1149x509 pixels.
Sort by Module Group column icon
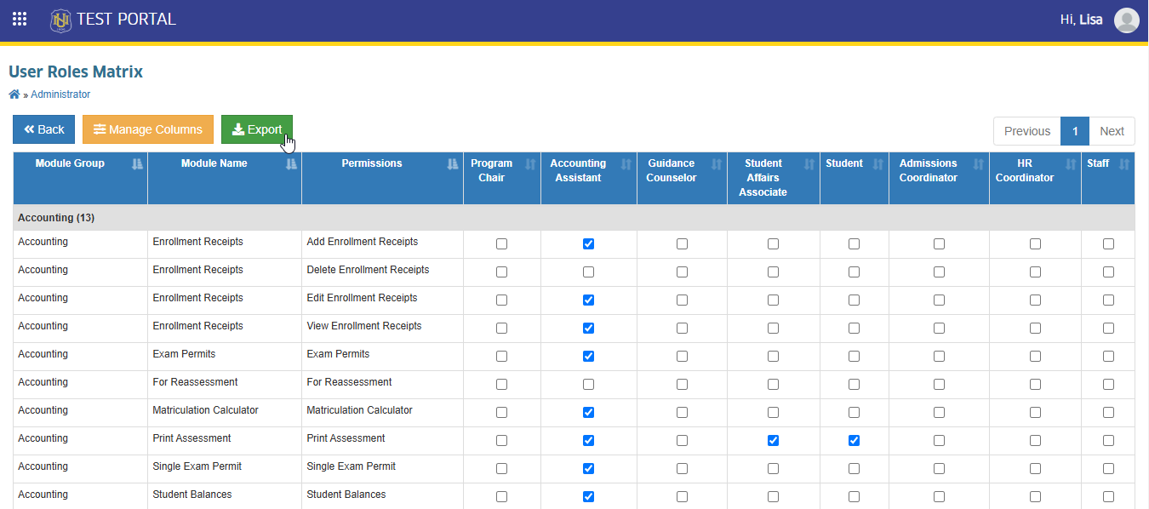(138, 164)
